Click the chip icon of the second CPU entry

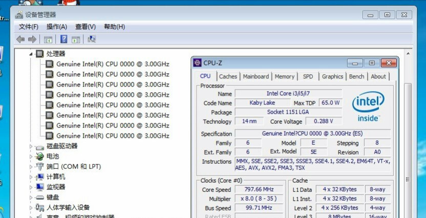point(49,74)
